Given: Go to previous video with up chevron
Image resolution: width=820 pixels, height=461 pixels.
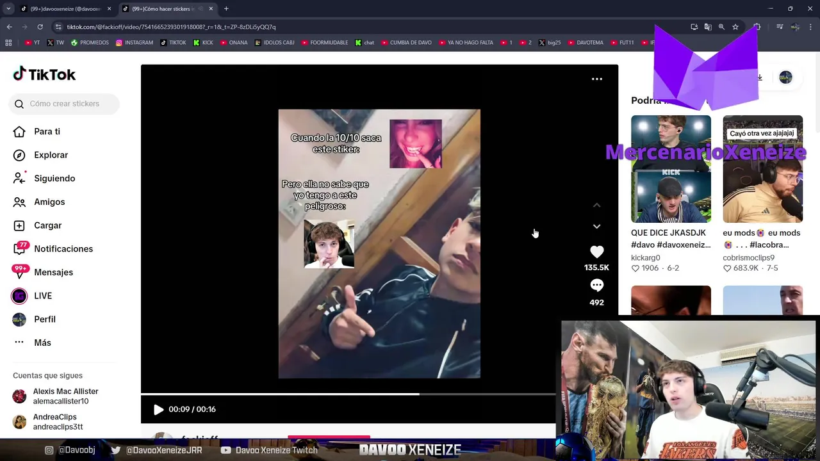Looking at the screenshot, I should coord(596,205).
